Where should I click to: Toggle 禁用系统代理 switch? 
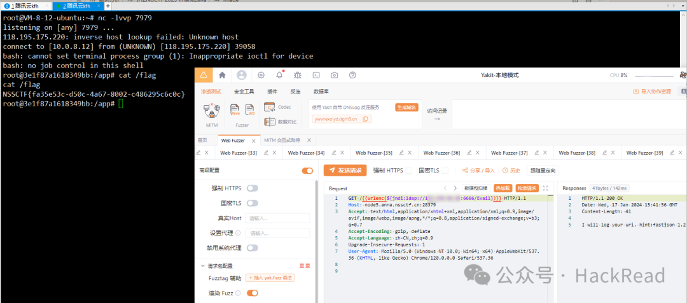click(253, 248)
